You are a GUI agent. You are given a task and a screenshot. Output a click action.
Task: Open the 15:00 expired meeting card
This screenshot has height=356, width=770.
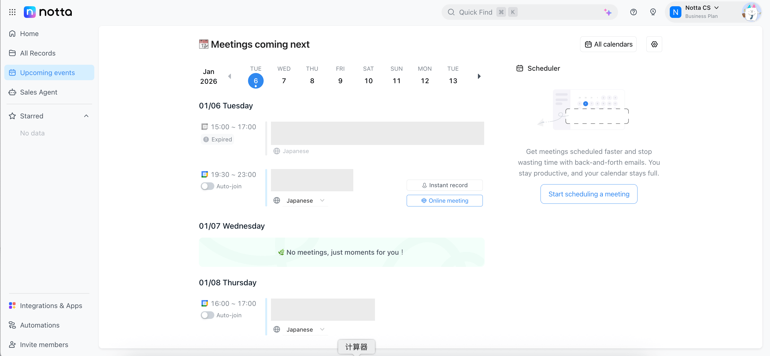pyautogui.click(x=377, y=133)
